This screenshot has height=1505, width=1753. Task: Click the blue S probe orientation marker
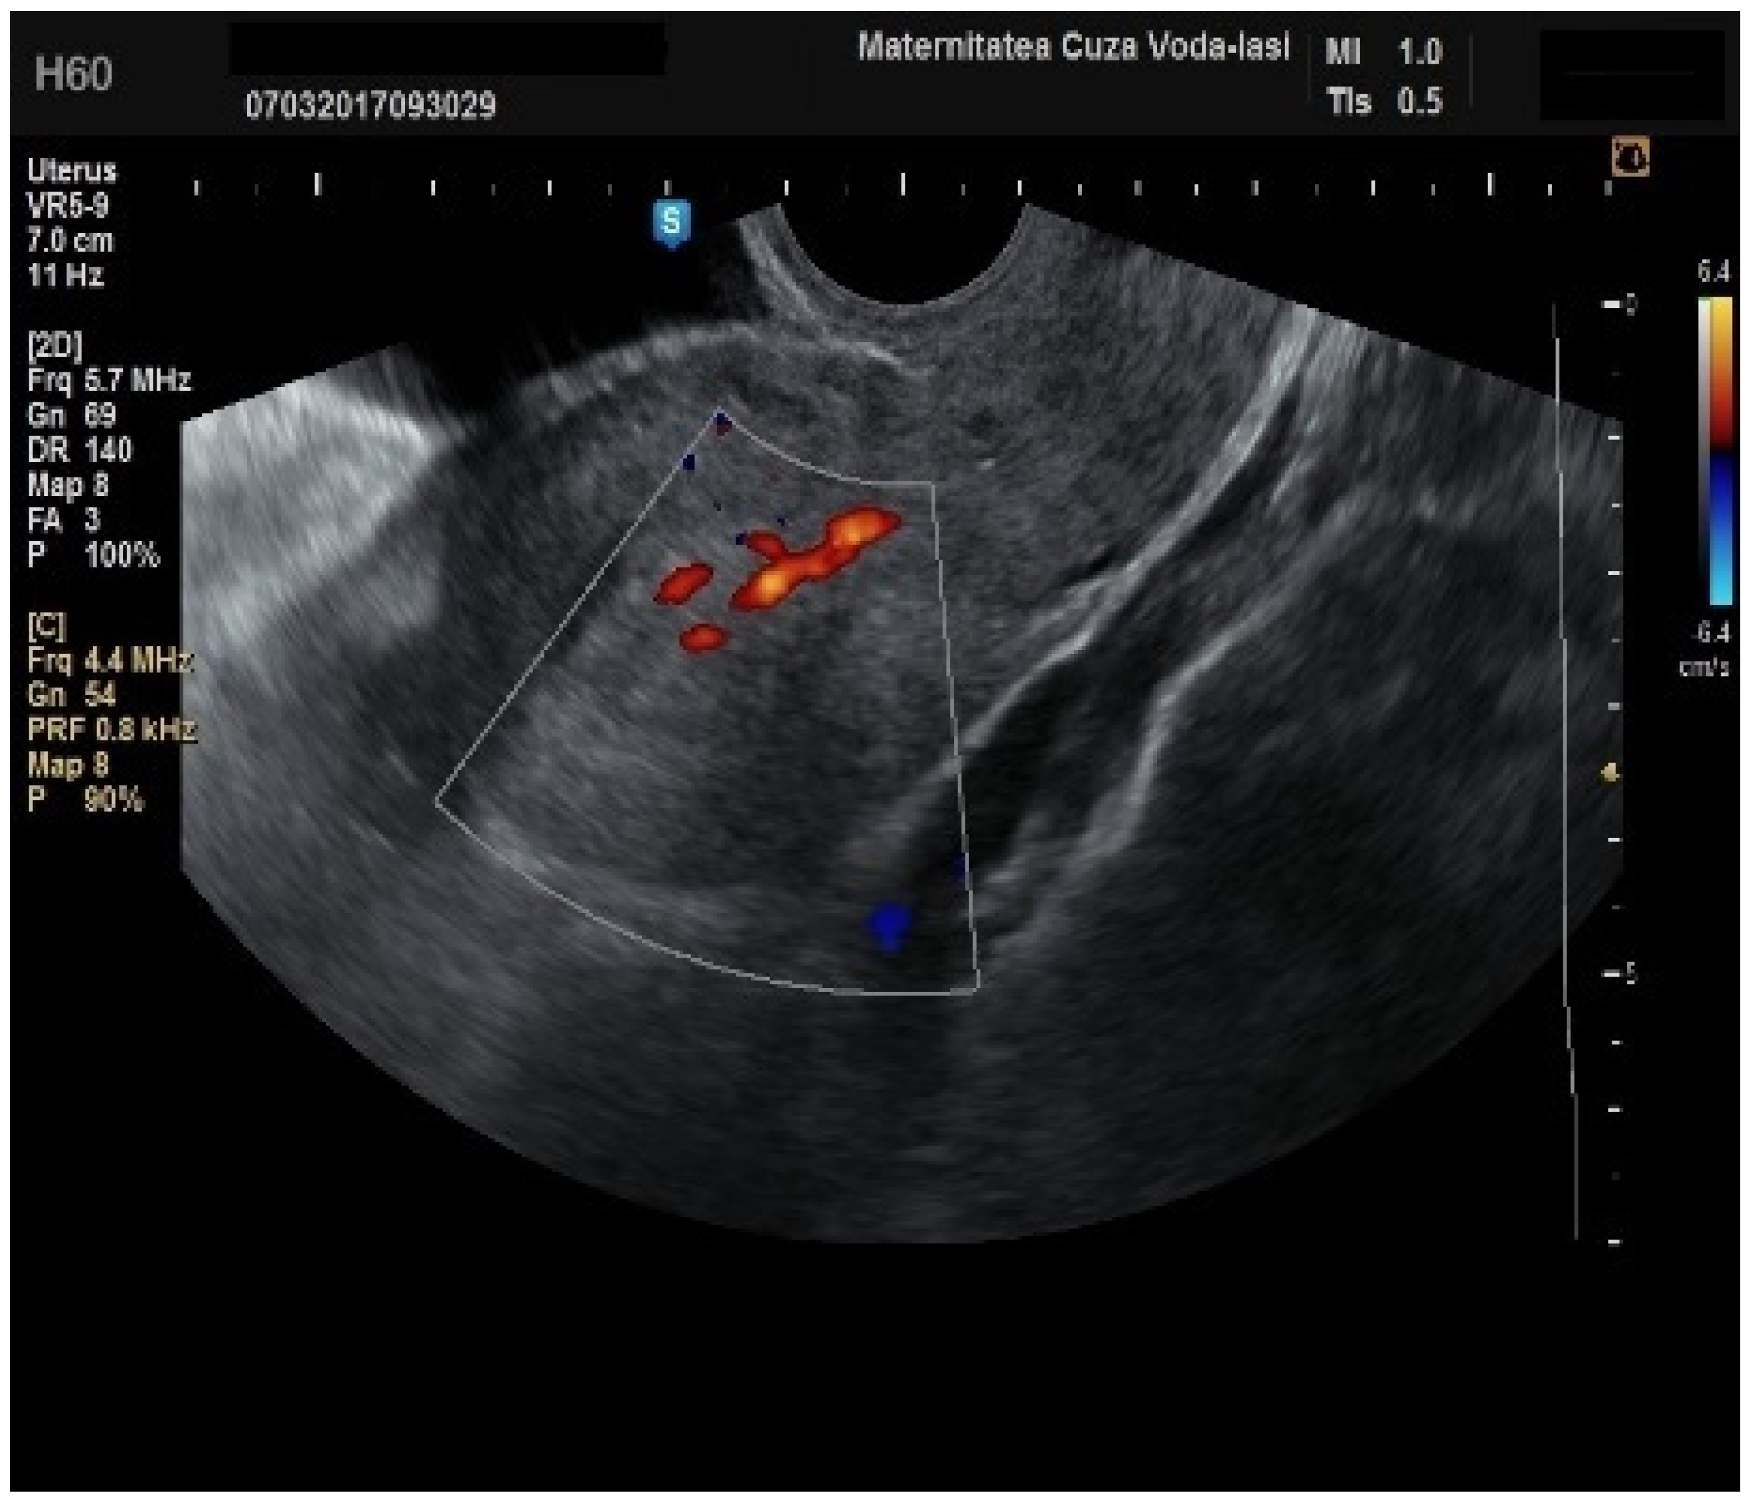click(x=672, y=222)
